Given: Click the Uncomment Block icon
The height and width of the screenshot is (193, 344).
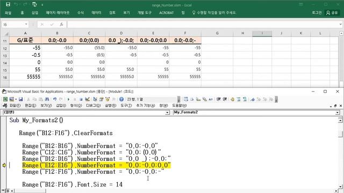Looking at the screenshot, I should (x=245, y=99).
